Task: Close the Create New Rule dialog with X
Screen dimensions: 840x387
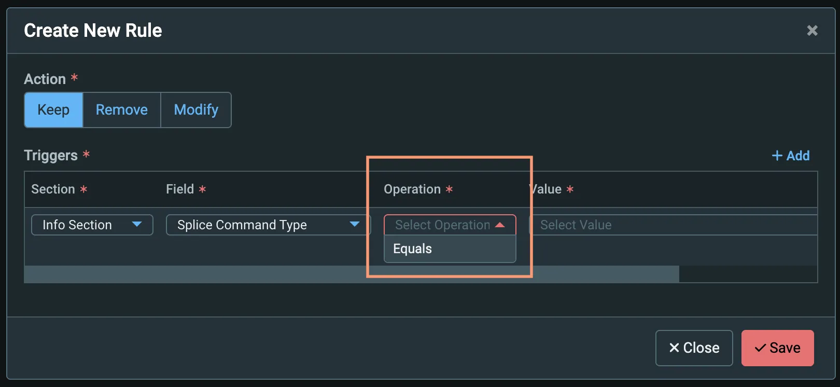Action: pyautogui.click(x=812, y=31)
